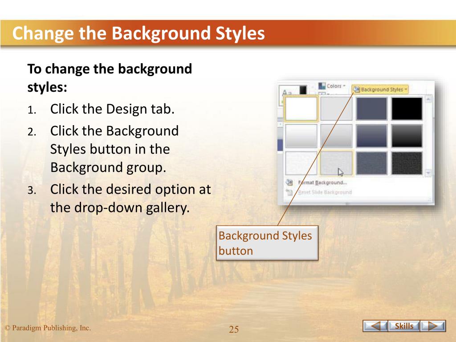Open the Colors dropdown in the ribbon
This screenshot has height=342, width=456.
[x=332, y=86]
